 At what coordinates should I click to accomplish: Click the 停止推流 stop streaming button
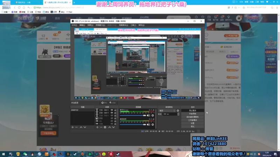coord(192,111)
